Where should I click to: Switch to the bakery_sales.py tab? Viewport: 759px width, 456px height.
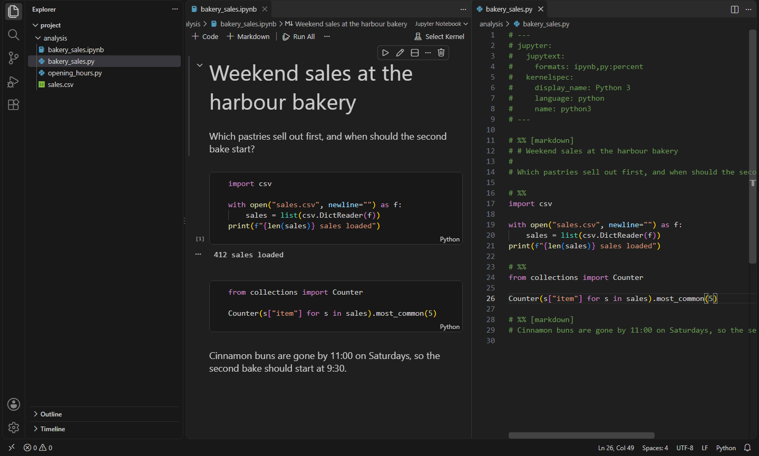(509, 9)
